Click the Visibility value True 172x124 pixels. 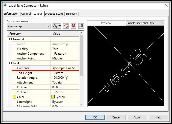point(65,49)
